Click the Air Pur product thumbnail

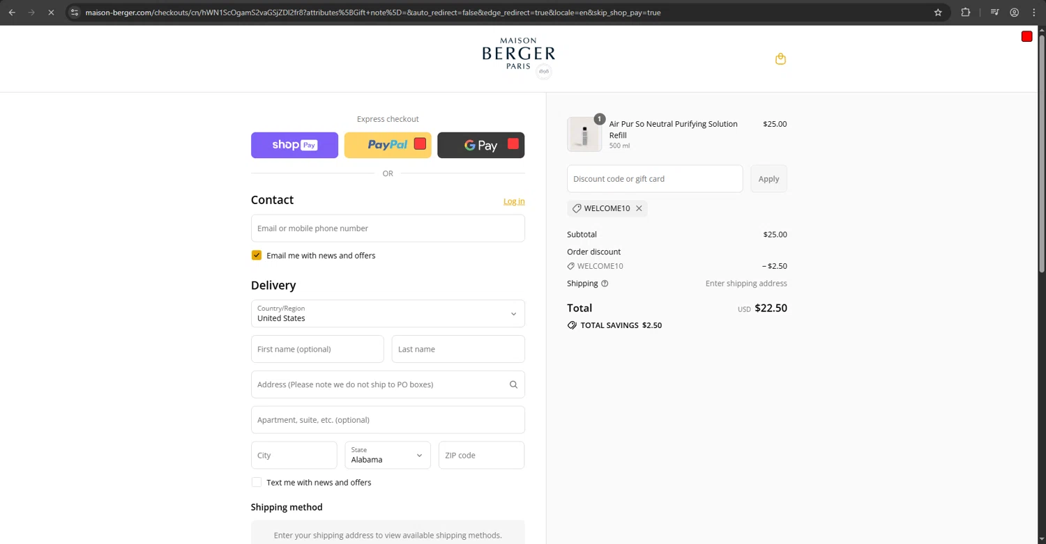584,134
